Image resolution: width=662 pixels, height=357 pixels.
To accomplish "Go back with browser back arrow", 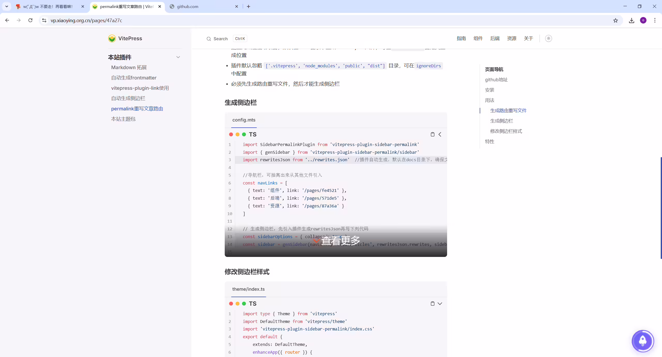I will pos(7,20).
